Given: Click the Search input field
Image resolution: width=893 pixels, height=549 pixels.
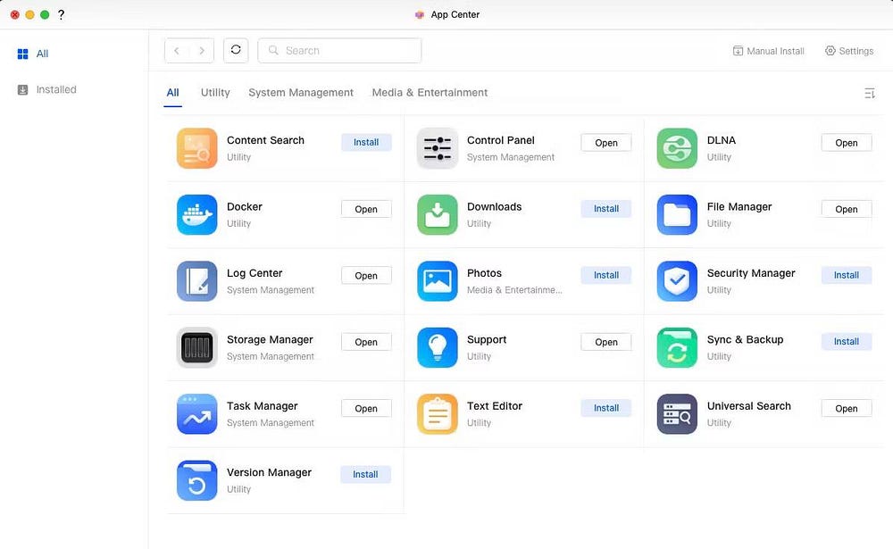Looking at the screenshot, I should (x=339, y=50).
